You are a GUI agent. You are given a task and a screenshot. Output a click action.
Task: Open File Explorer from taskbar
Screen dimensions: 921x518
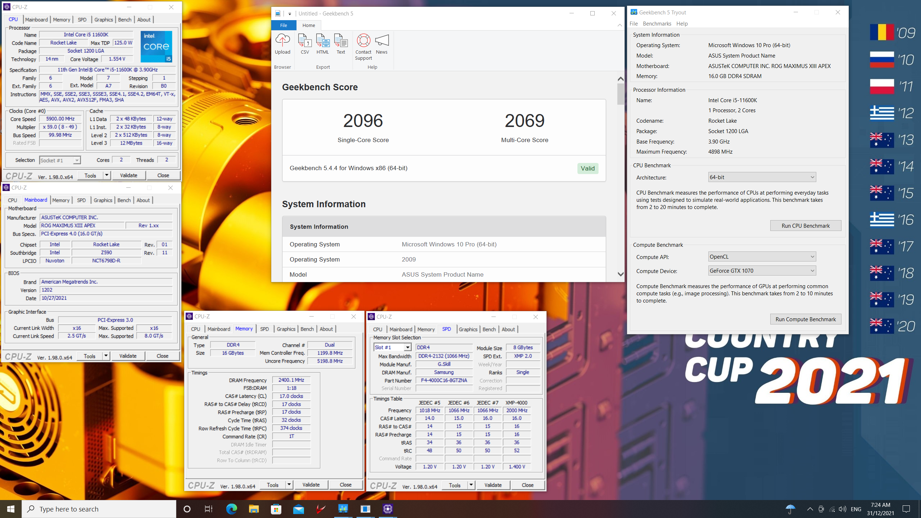[254, 509]
